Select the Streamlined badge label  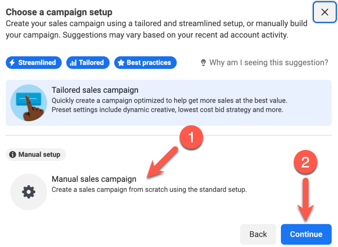point(37,63)
